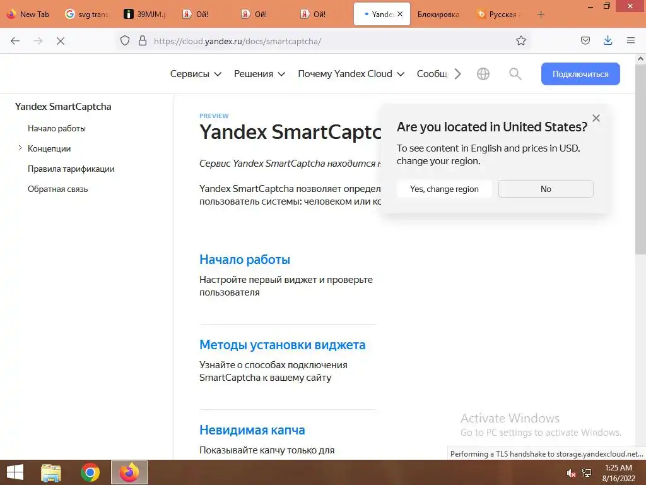
Task: Click the globe language icon
Action: (x=483, y=74)
